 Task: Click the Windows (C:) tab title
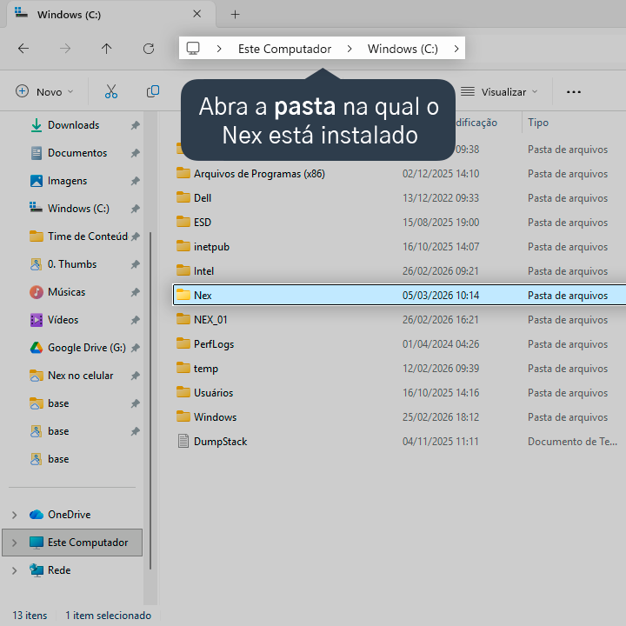pos(69,15)
